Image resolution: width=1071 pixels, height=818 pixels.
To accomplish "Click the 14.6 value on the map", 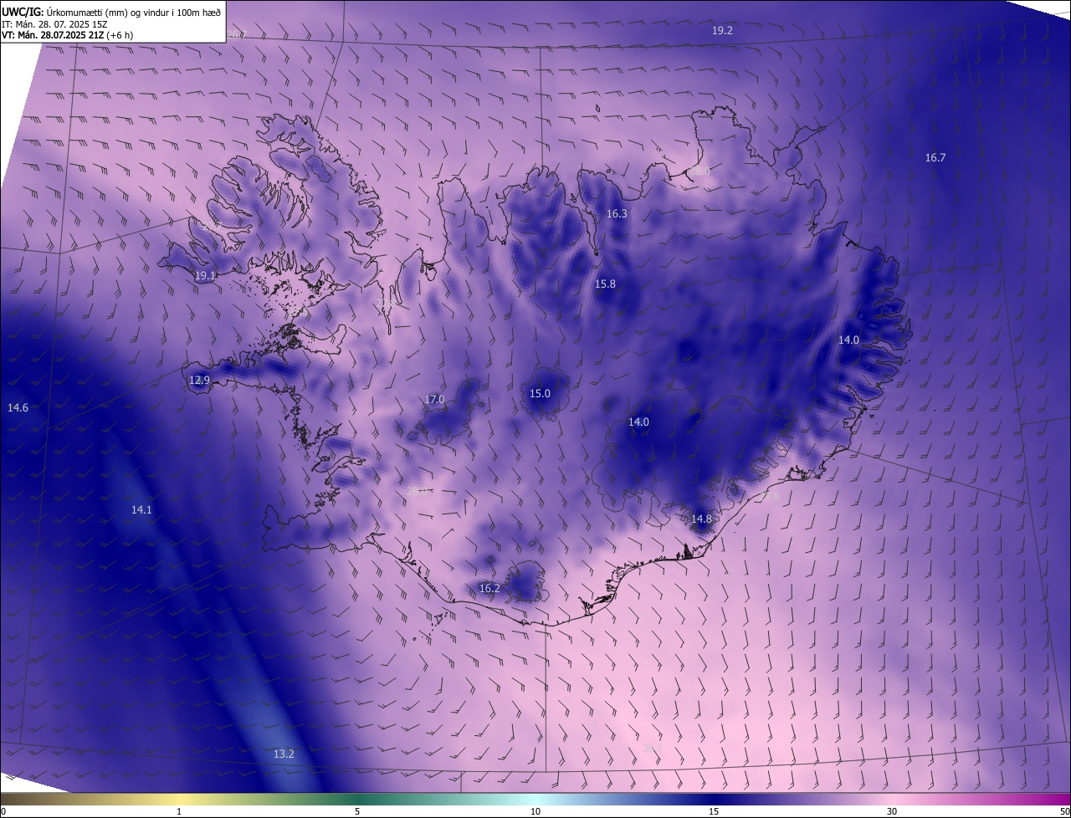I will (18, 407).
